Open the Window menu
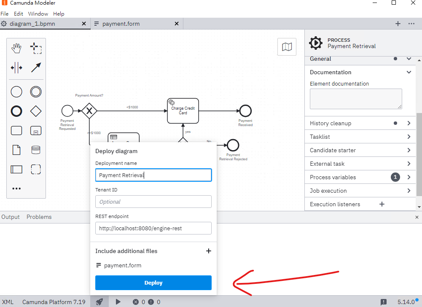Screen dimensions: 422x307 coord(38,14)
